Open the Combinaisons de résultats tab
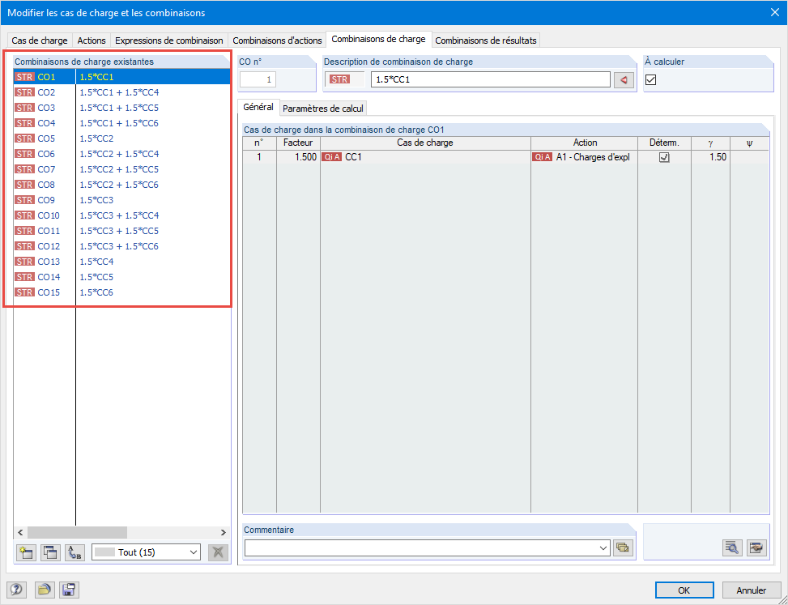 point(485,40)
